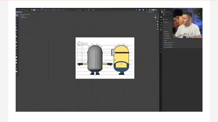The image size is (218, 122).
Task: Toggle camera view icon in viewport
Action: pos(157,27)
